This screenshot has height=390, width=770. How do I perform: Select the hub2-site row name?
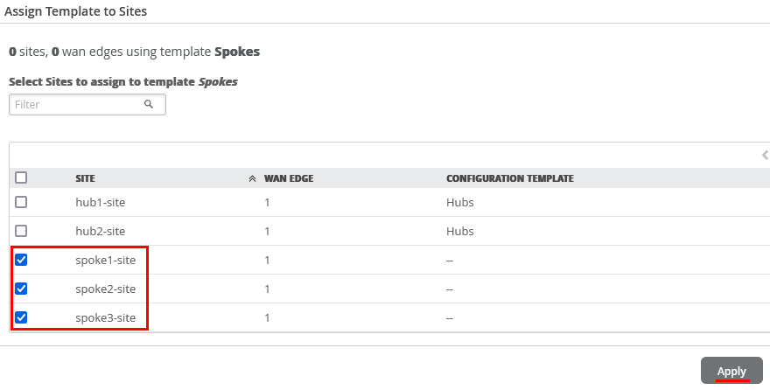tap(100, 231)
